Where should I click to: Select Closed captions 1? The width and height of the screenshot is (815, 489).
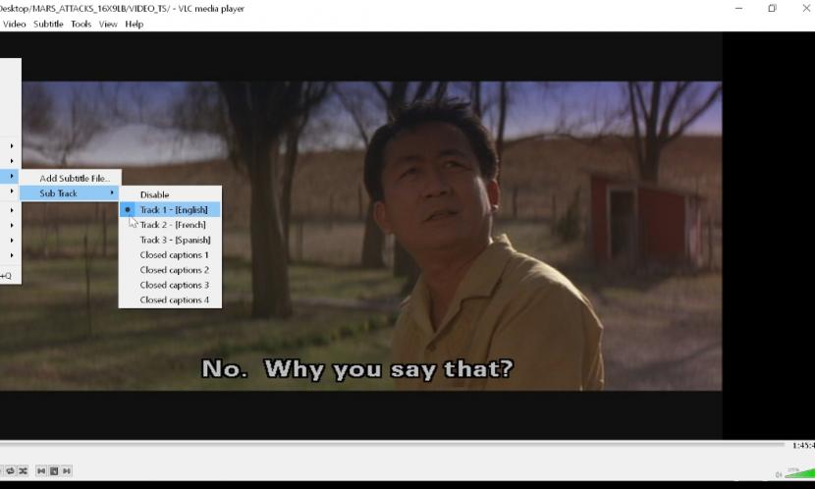pos(171,254)
